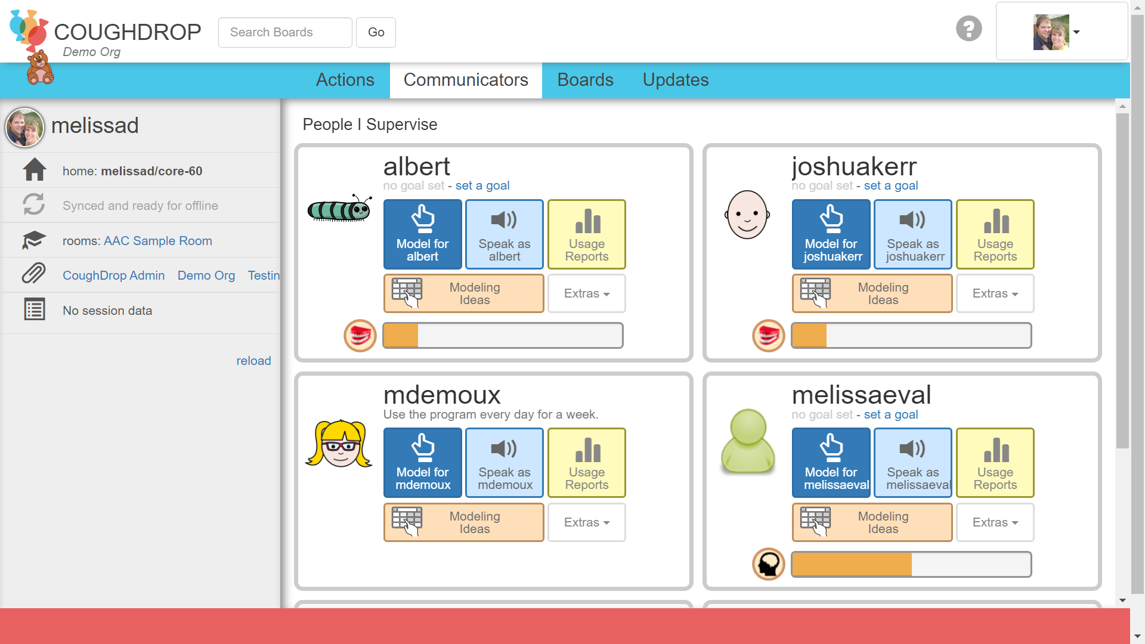Screen dimensions: 1145x644
Task: Open Usage Reports for albert
Action: point(587,234)
